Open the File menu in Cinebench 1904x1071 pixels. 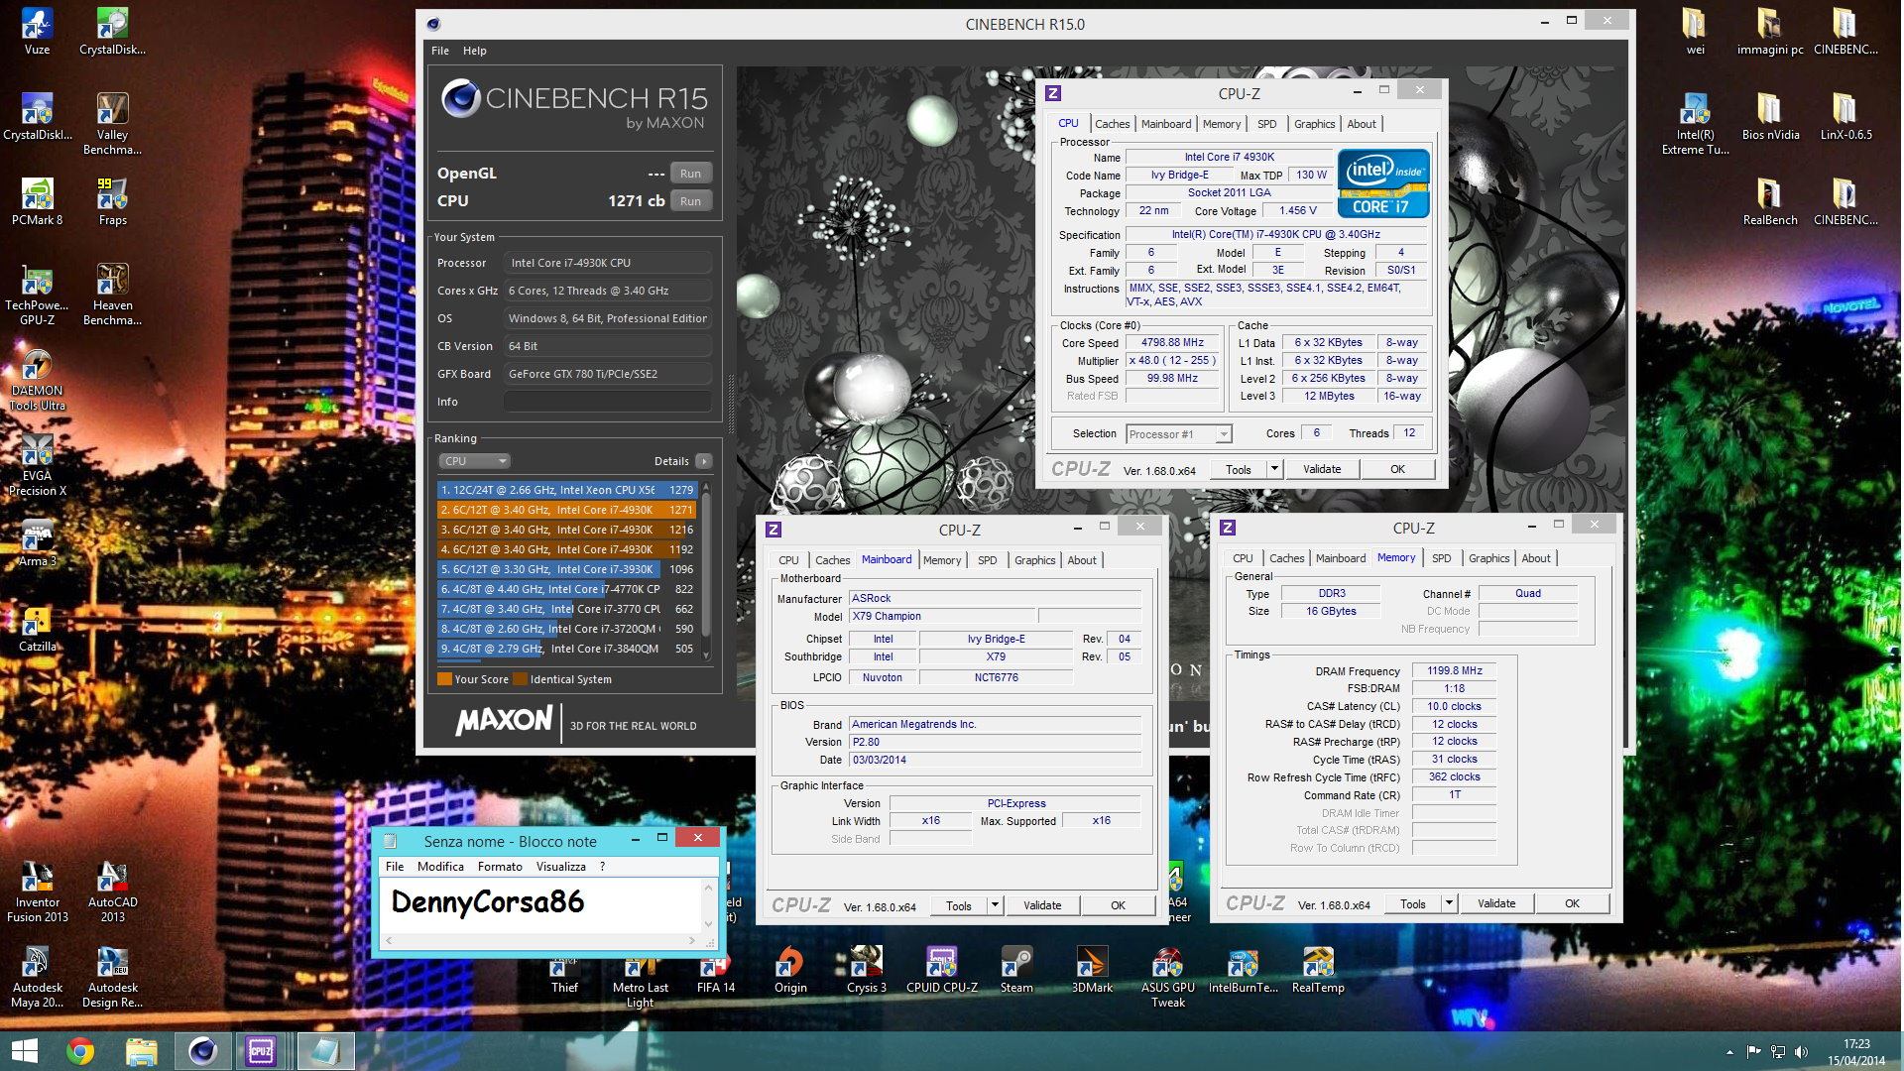[x=440, y=51]
